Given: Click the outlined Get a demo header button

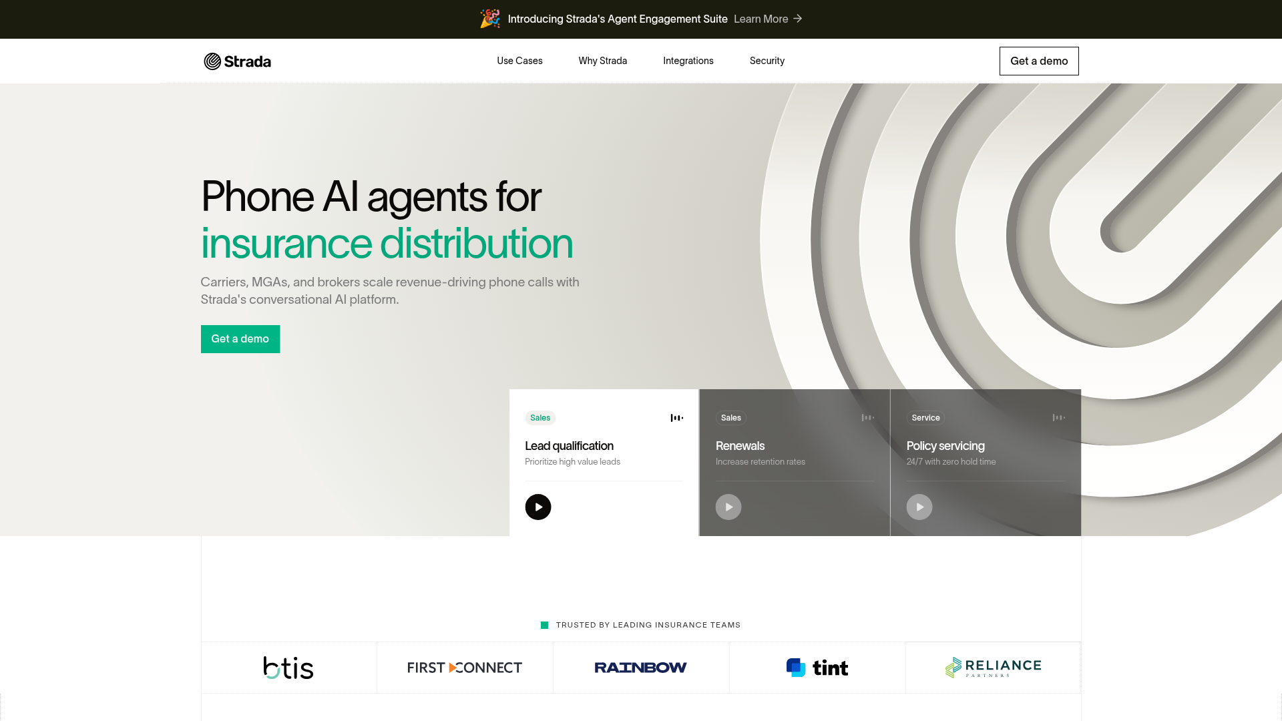Looking at the screenshot, I should (1038, 61).
